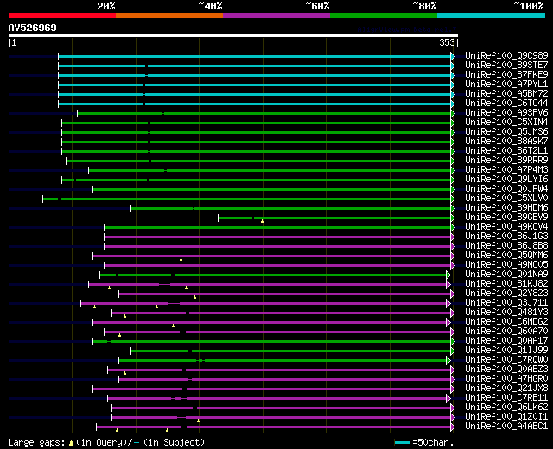The width and height of the screenshot is (553, 449).
Task: Click the yellow query gap marker under UniRef100_B9GEV9
Action: point(262,221)
